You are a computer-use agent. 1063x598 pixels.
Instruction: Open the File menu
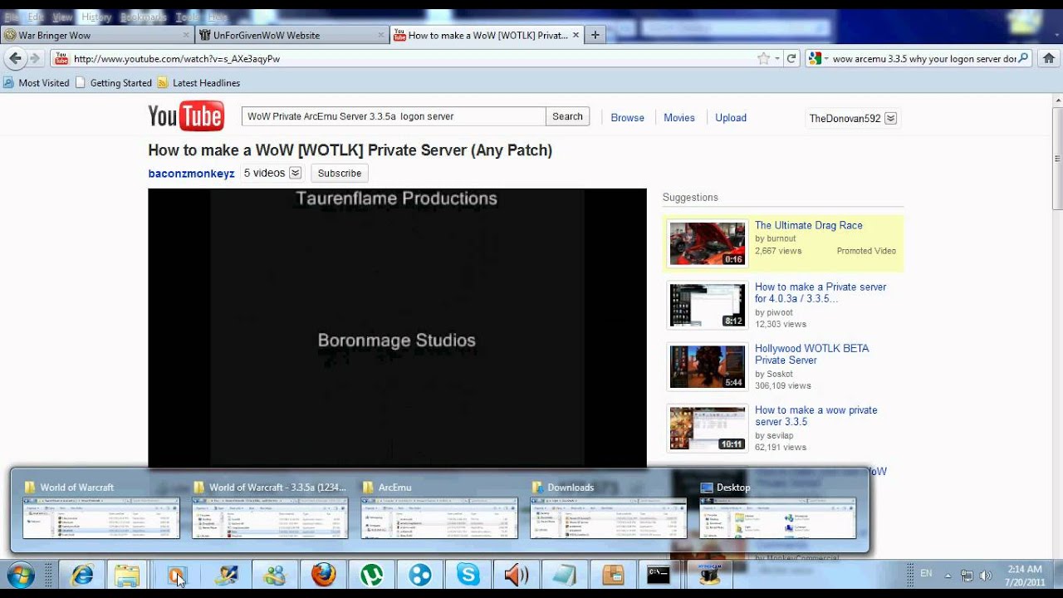tap(11, 17)
